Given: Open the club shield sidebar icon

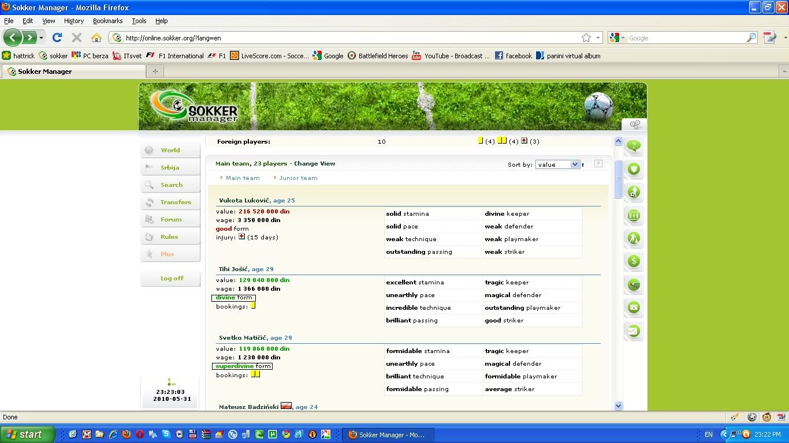Looking at the screenshot, I should [x=634, y=169].
